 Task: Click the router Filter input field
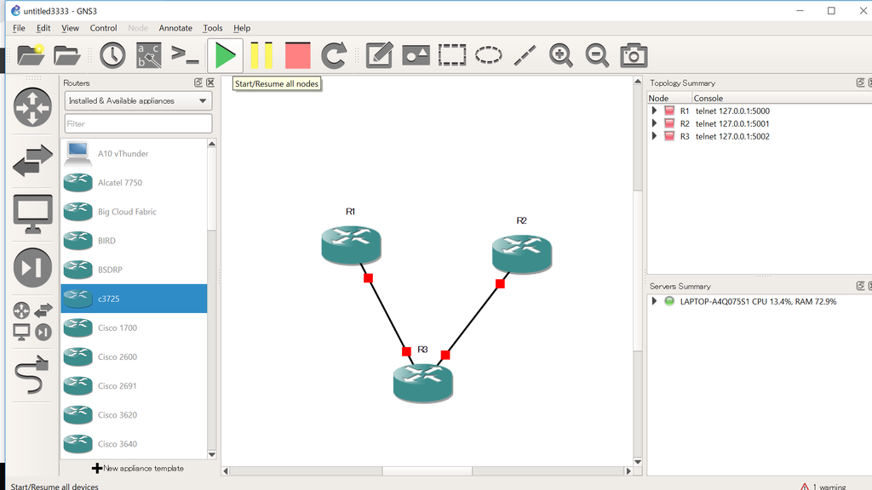tap(138, 124)
